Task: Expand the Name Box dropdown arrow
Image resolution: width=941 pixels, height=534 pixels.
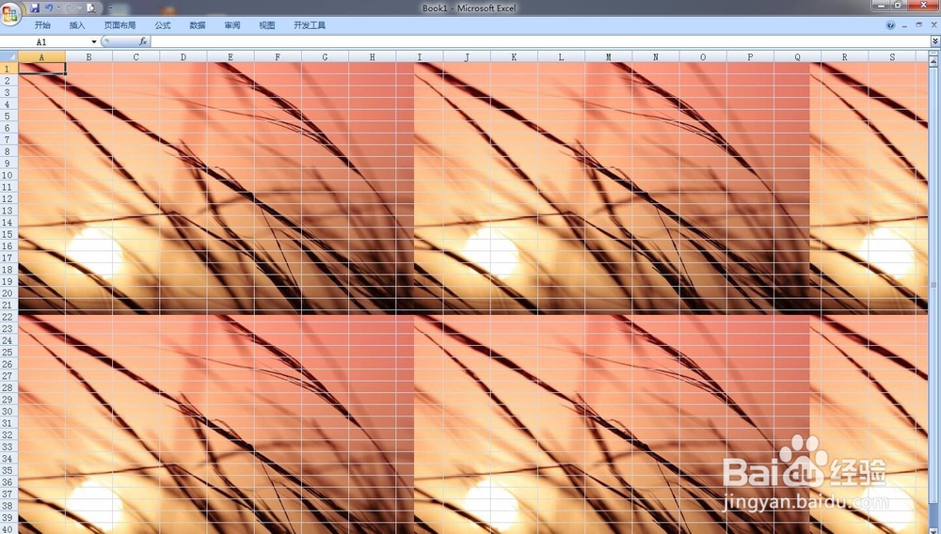Action: (x=94, y=41)
